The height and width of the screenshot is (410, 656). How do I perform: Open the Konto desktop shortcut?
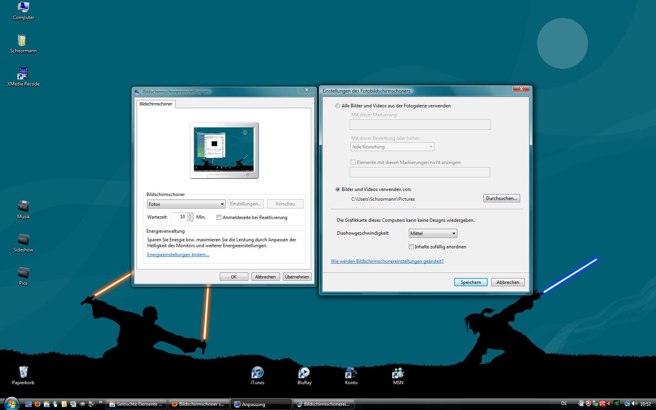[351, 376]
